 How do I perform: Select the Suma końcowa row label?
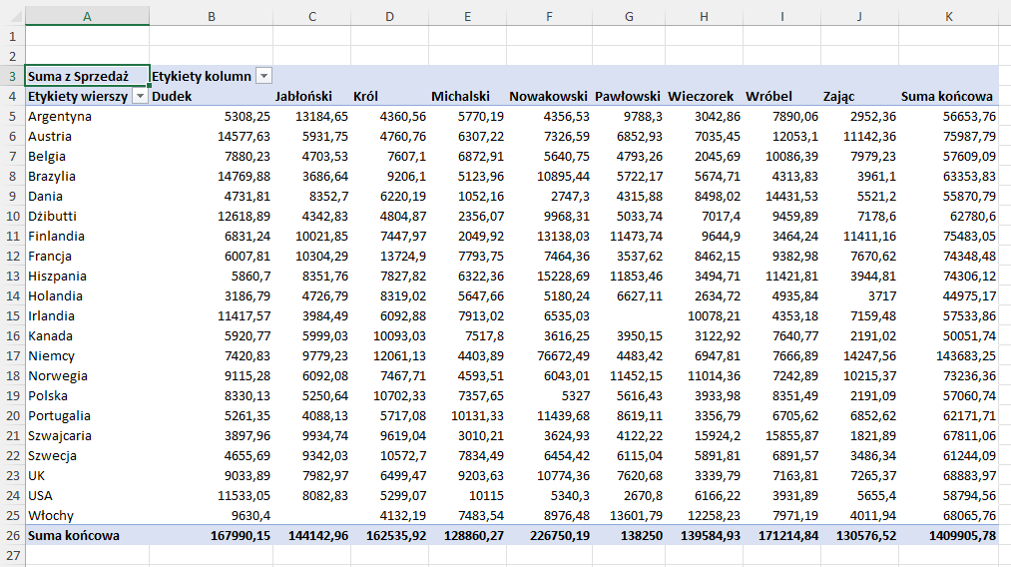coord(87,535)
